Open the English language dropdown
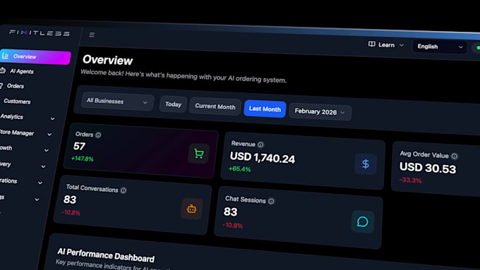 (440, 47)
